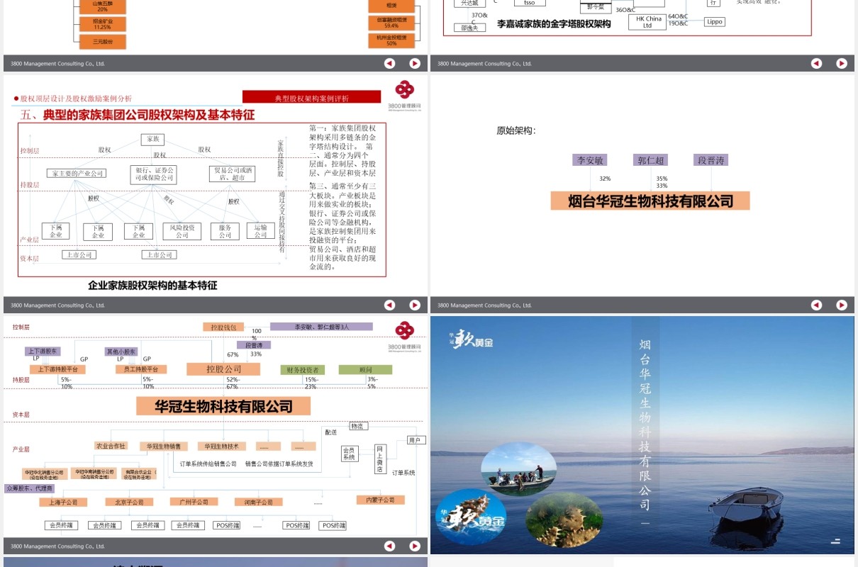Click HK China Ltd box

647,22
